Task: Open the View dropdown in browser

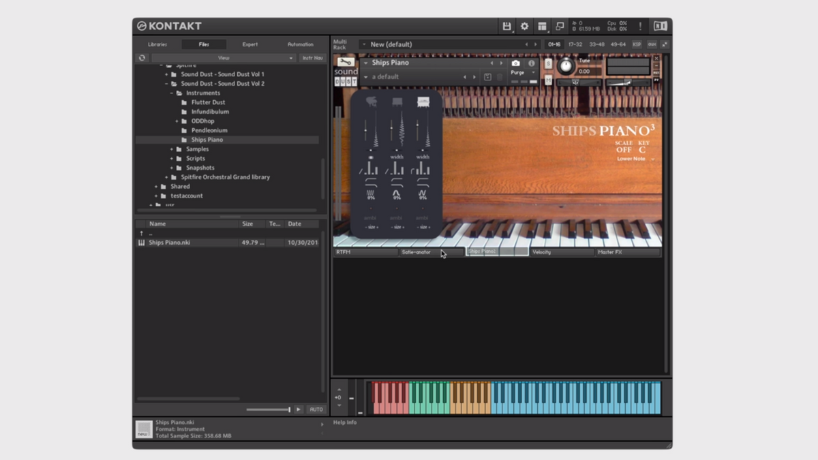Action: tap(224, 58)
